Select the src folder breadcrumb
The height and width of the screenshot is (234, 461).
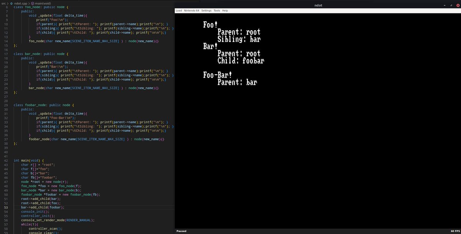coord(3,3)
